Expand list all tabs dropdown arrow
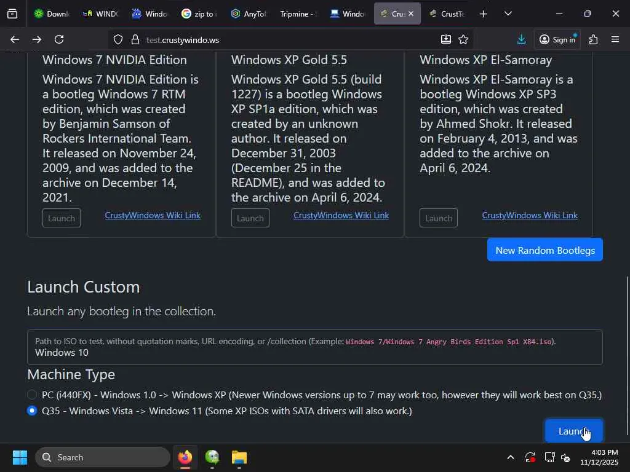The width and height of the screenshot is (630, 472). point(508,14)
